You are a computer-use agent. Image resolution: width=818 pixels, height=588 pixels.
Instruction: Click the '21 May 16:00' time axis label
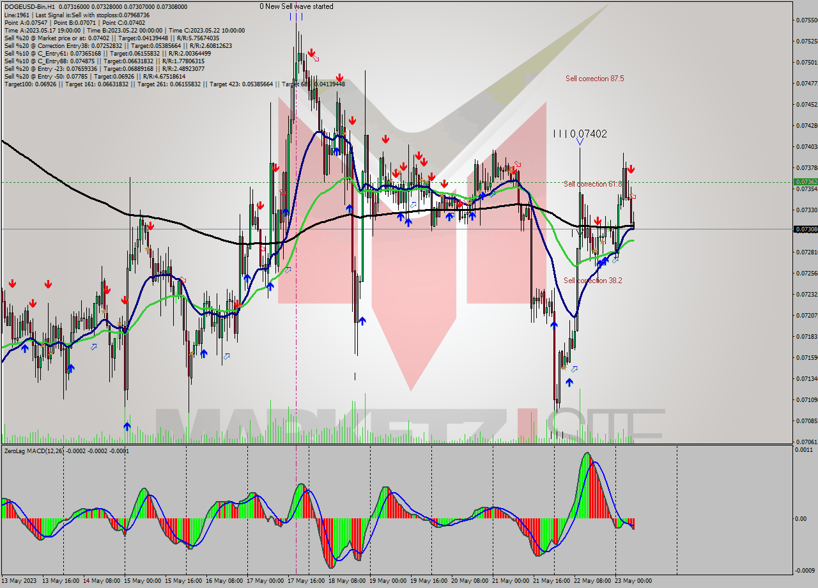[552, 581]
